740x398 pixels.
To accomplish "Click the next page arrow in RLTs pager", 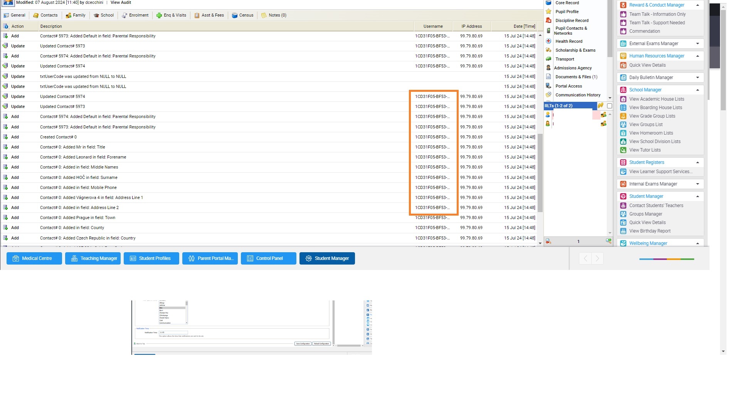I will coord(608,241).
